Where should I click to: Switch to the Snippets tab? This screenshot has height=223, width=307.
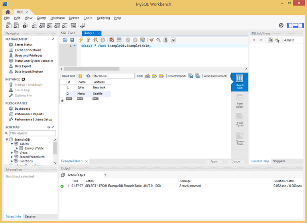click(278, 161)
